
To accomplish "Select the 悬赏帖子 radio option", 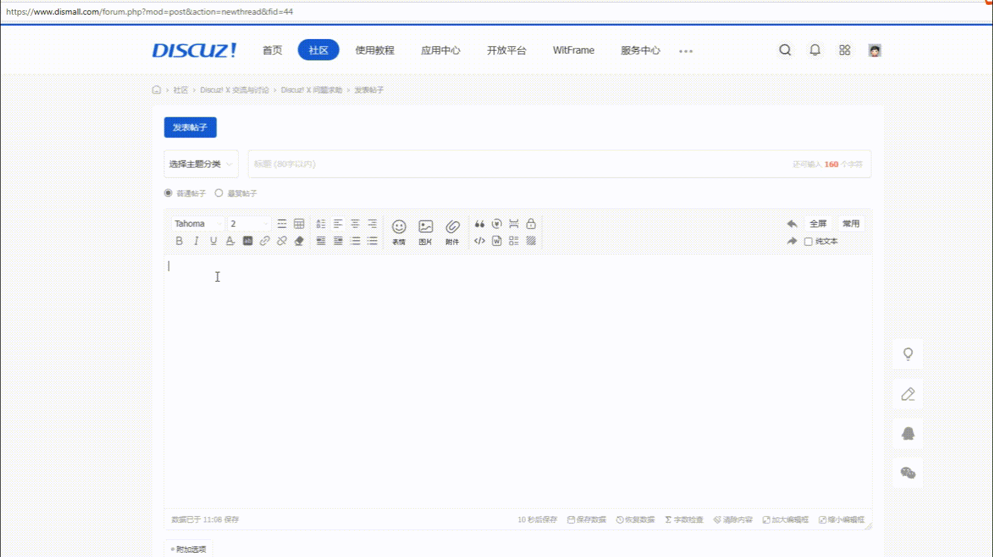I will 219,193.
